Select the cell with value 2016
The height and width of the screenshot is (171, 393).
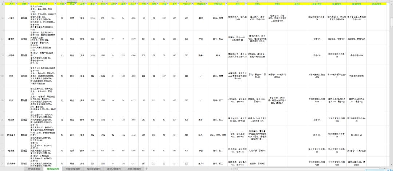[92, 18]
